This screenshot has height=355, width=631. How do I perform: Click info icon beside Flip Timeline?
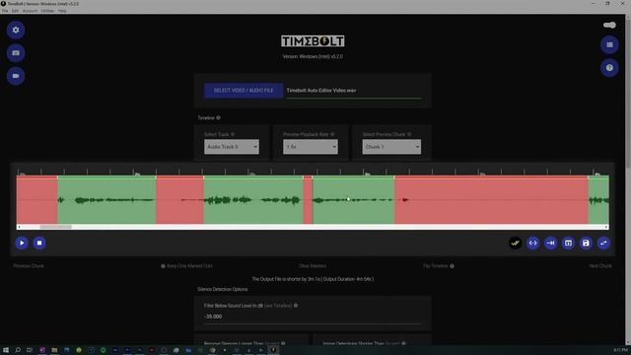click(x=452, y=266)
